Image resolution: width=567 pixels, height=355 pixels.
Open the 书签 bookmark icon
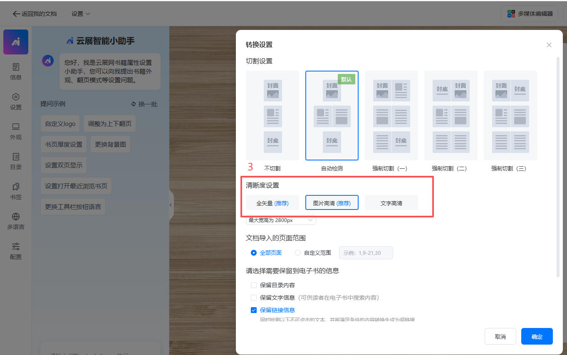click(x=16, y=187)
